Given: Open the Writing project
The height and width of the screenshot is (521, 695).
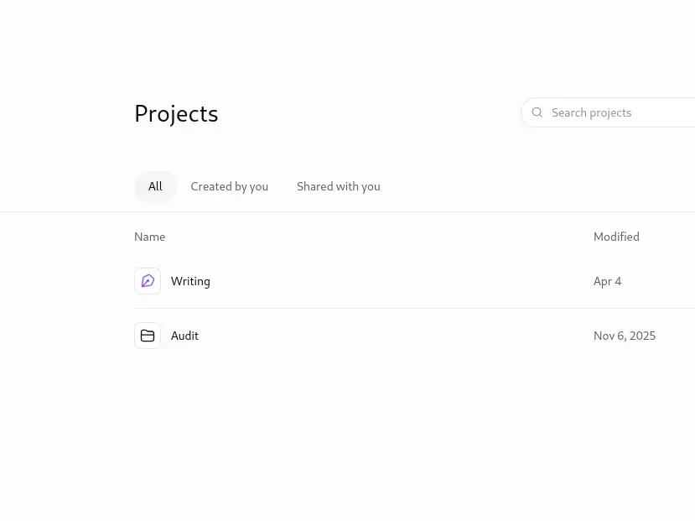Looking at the screenshot, I should point(190,281).
